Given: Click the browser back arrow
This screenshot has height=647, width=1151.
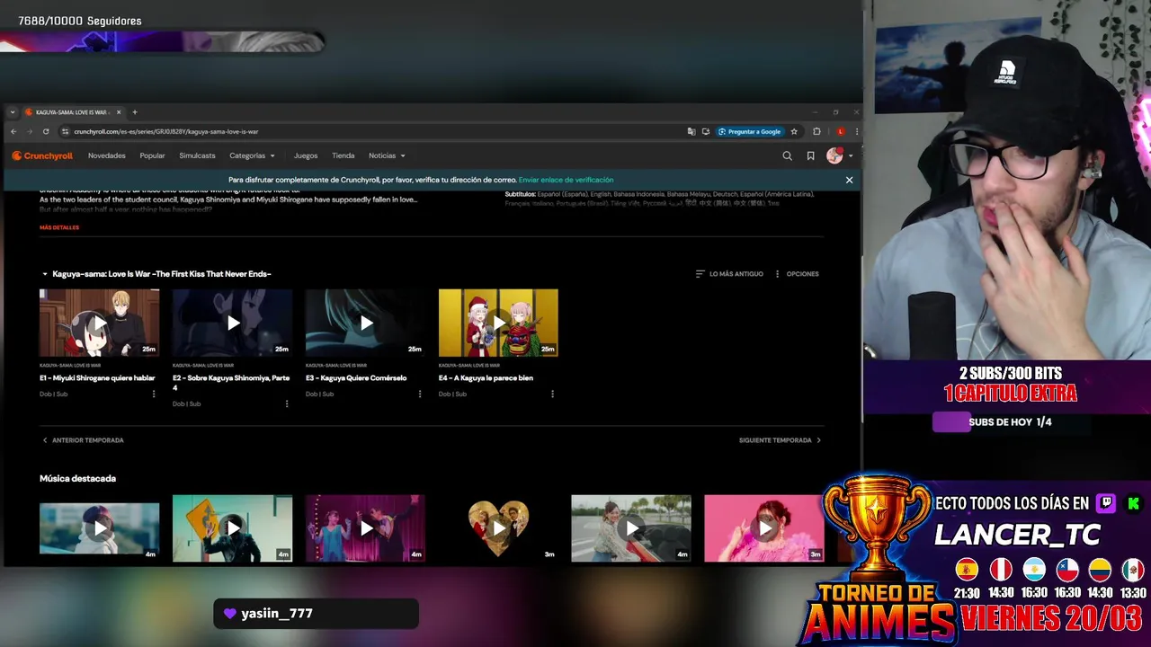Looking at the screenshot, I should (13, 131).
